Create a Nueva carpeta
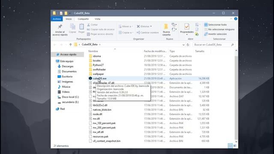The image size is (274, 154). click(x=166, y=30)
